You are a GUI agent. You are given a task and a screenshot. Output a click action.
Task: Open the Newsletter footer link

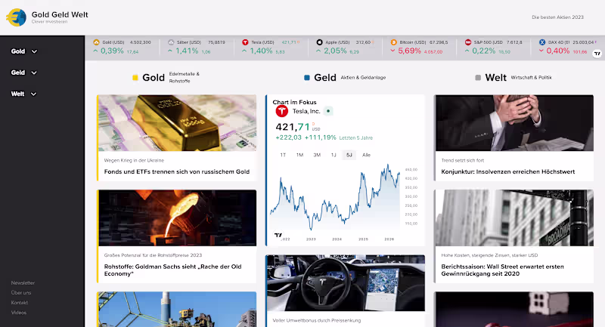[23, 282]
